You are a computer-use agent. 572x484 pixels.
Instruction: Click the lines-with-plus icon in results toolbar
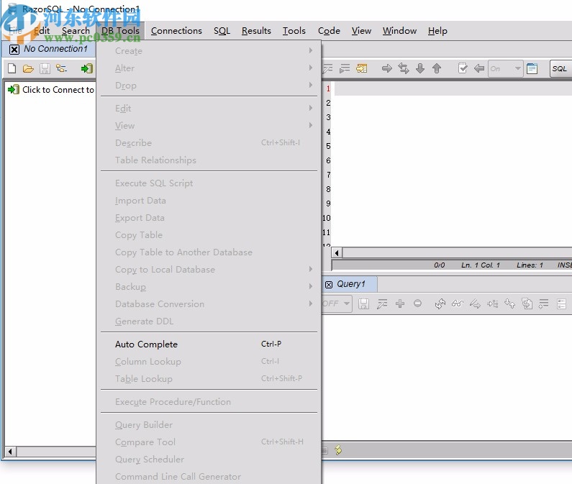tap(544, 303)
